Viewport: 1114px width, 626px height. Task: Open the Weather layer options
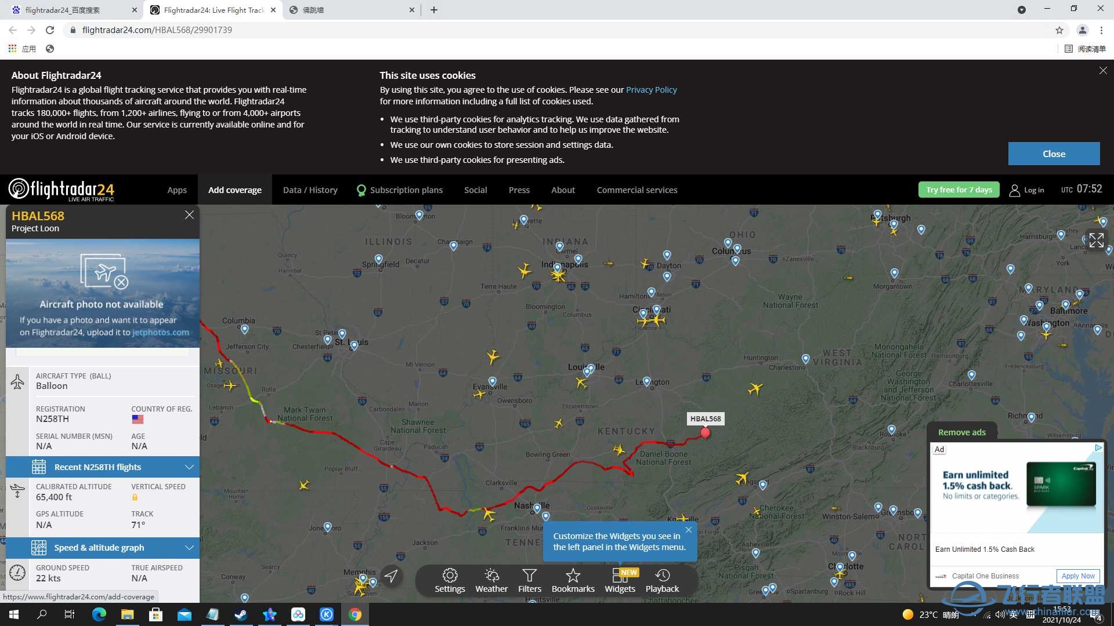click(491, 580)
